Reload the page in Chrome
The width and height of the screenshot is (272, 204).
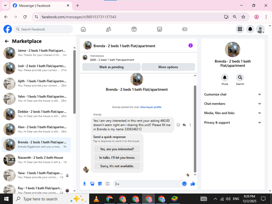[x=25, y=17]
